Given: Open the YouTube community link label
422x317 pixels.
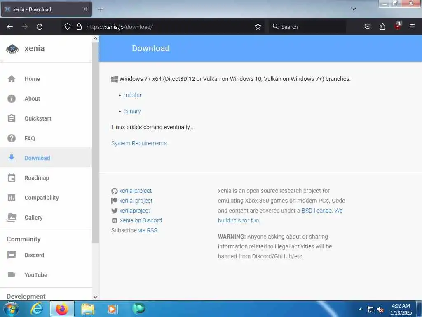Looking at the screenshot, I should click(36, 274).
